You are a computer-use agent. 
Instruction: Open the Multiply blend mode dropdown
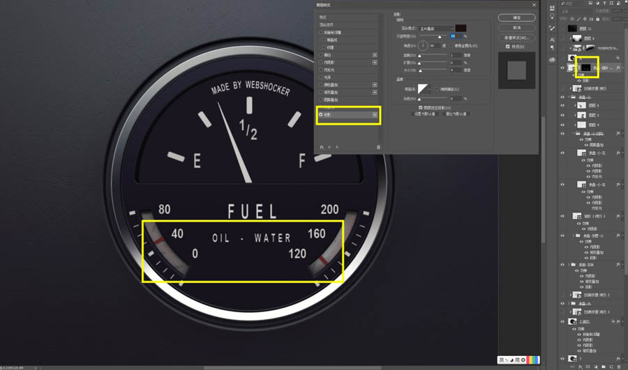[436, 29]
